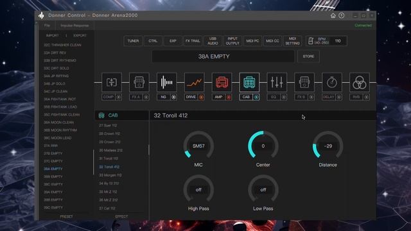Open the Impulse Response tab
411x231 pixels.
point(74,26)
